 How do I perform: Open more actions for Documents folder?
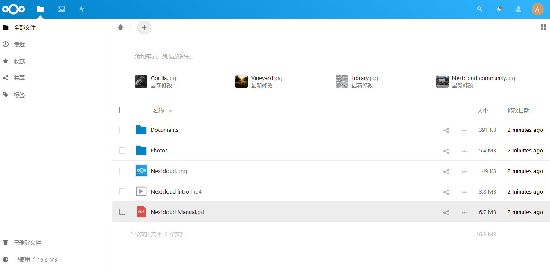tap(465, 130)
